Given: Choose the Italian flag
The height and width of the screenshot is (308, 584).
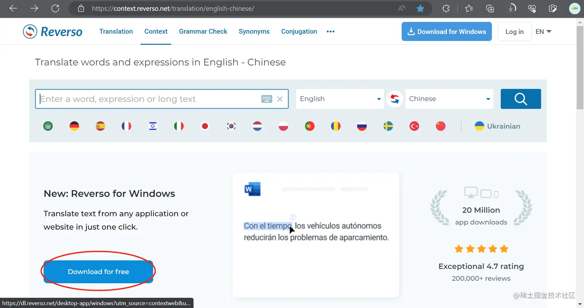Looking at the screenshot, I should (x=179, y=126).
